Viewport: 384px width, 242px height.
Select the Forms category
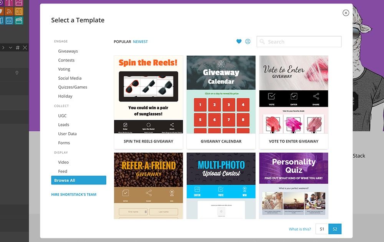click(x=64, y=143)
